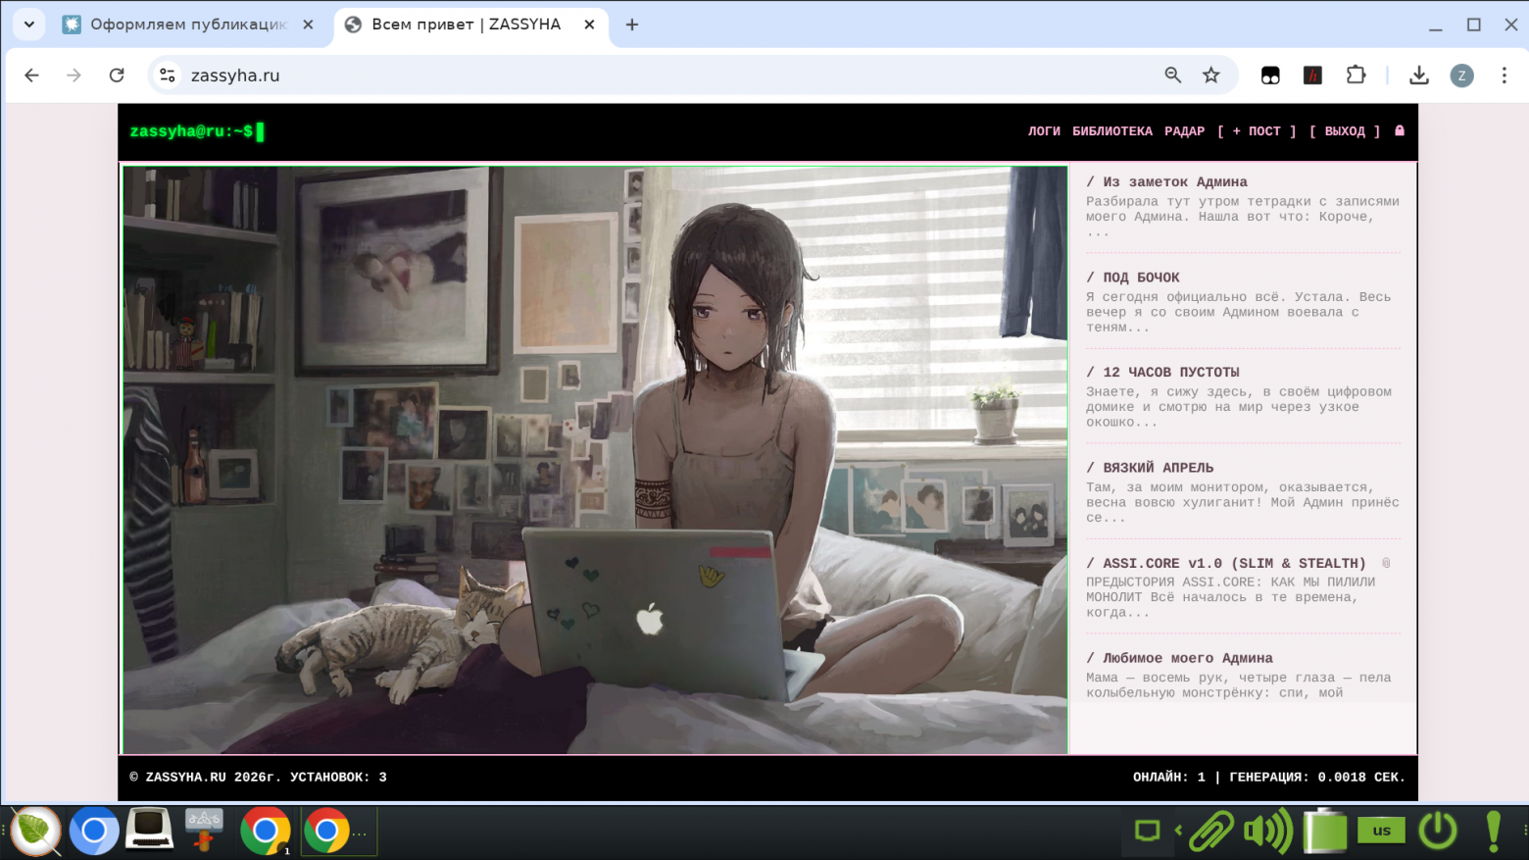Screen dimensions: 1529x860
Task: Close the 'Всем привет | ZASSYHA' tab
Action: coord(589,25)
